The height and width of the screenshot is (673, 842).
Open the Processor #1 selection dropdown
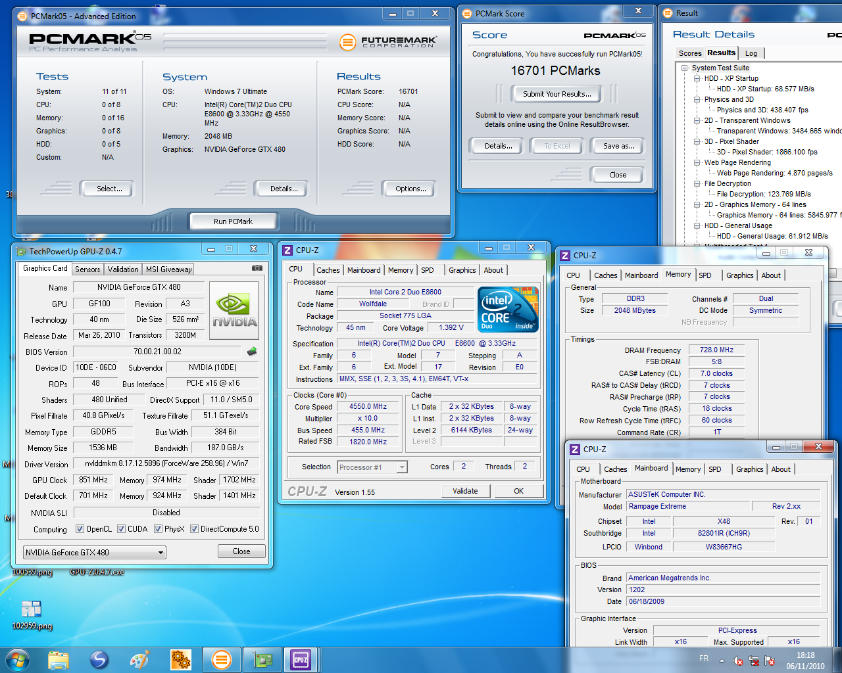pos(372,467)
